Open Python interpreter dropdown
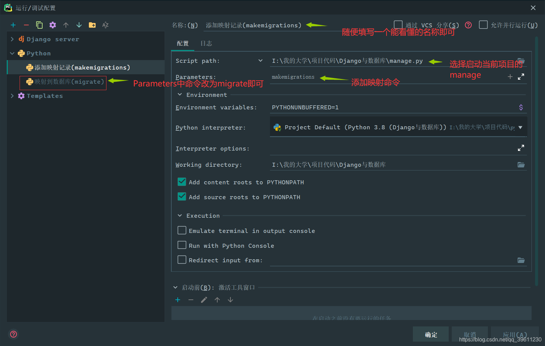The image size is (545, 346). click(x=520, y=127)
